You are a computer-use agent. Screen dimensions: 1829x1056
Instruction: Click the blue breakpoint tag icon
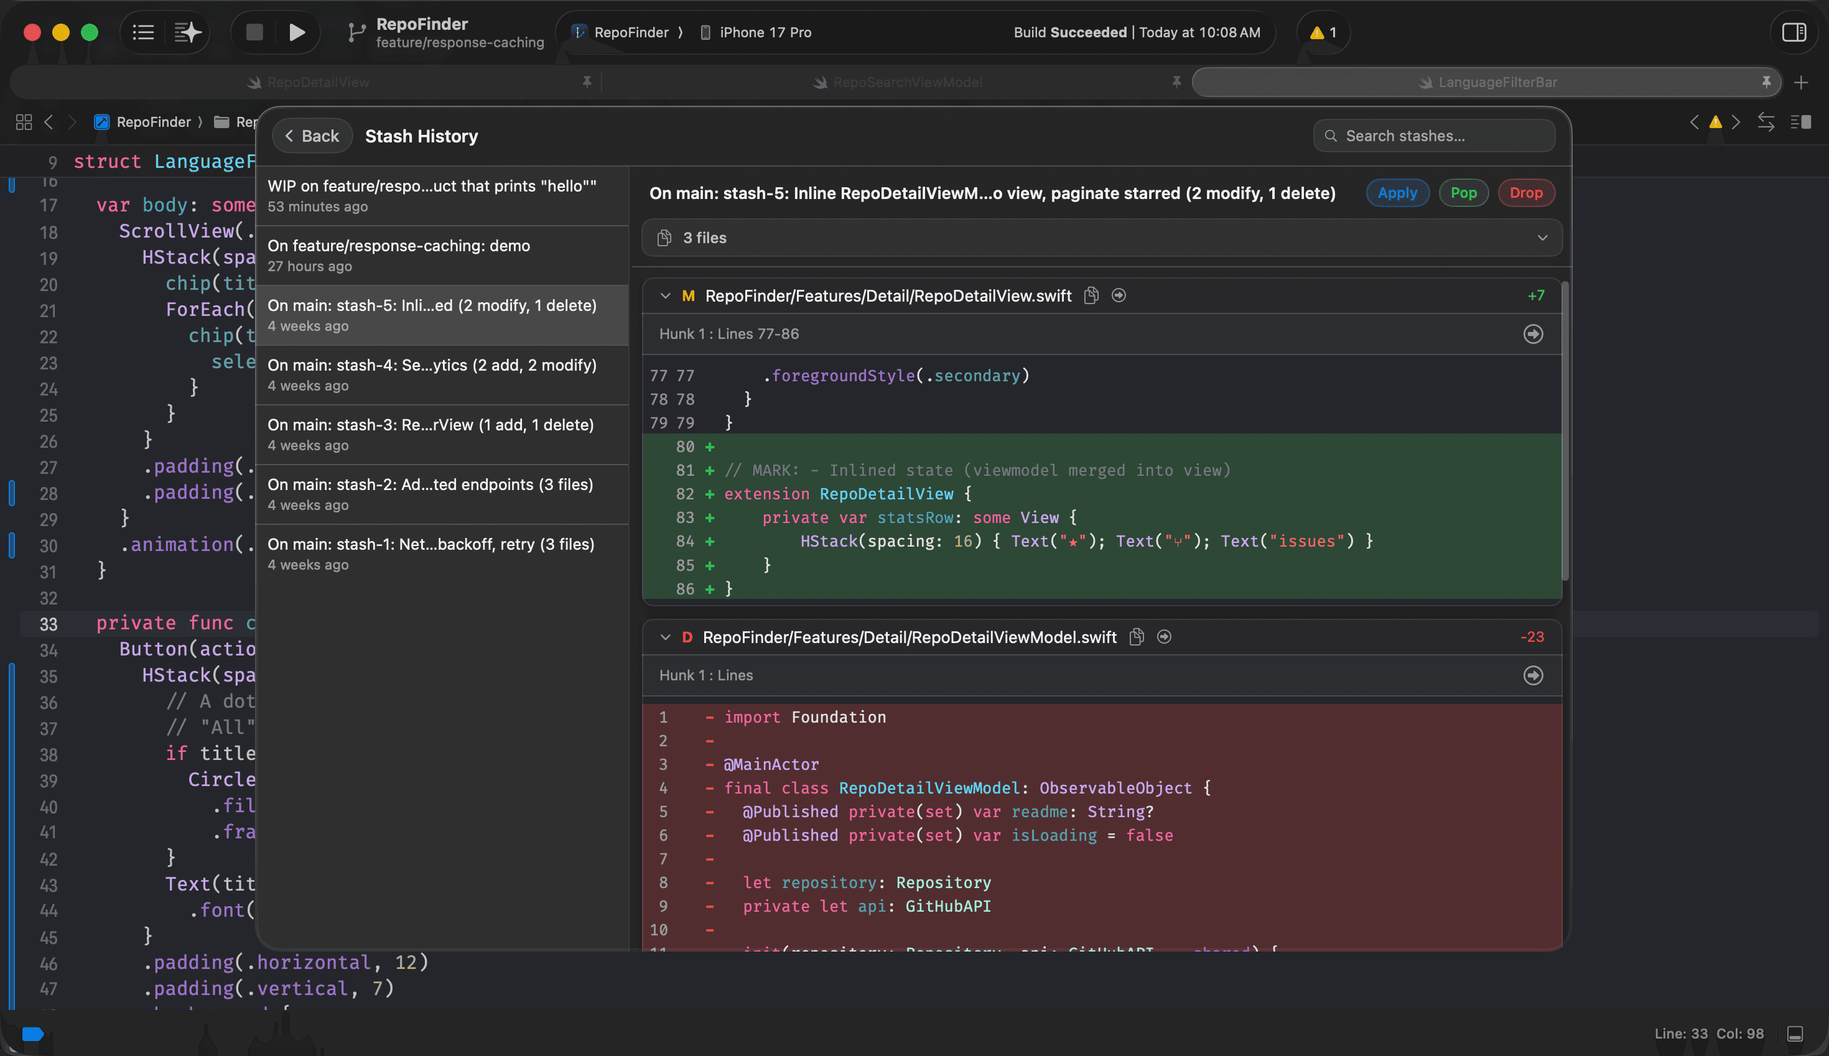tap(34, 1034)
